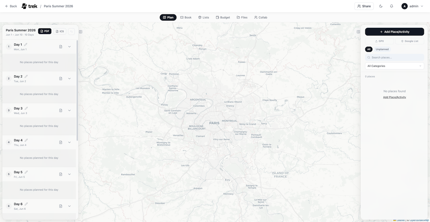
Task: Enable the All places filter
Action: click(x=369, y=49)
